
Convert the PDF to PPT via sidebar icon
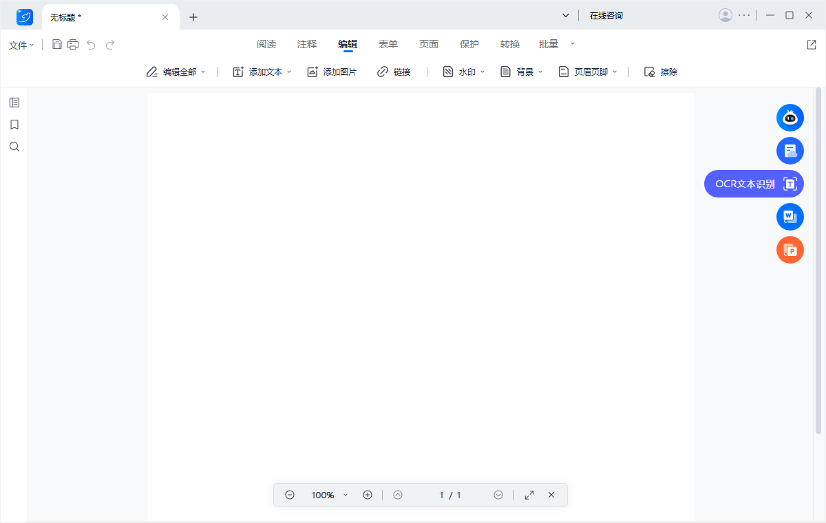(790, 250)
